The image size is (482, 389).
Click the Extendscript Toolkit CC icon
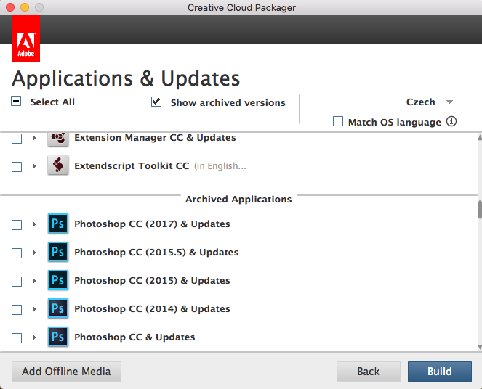coord(58,165)
